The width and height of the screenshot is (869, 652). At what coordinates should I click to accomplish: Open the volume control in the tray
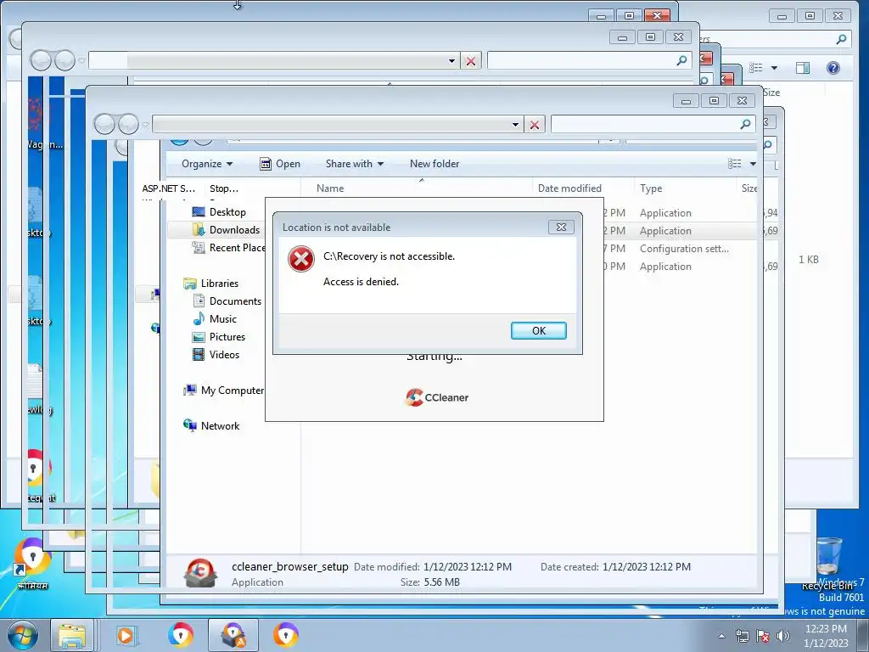click(783, 636)
